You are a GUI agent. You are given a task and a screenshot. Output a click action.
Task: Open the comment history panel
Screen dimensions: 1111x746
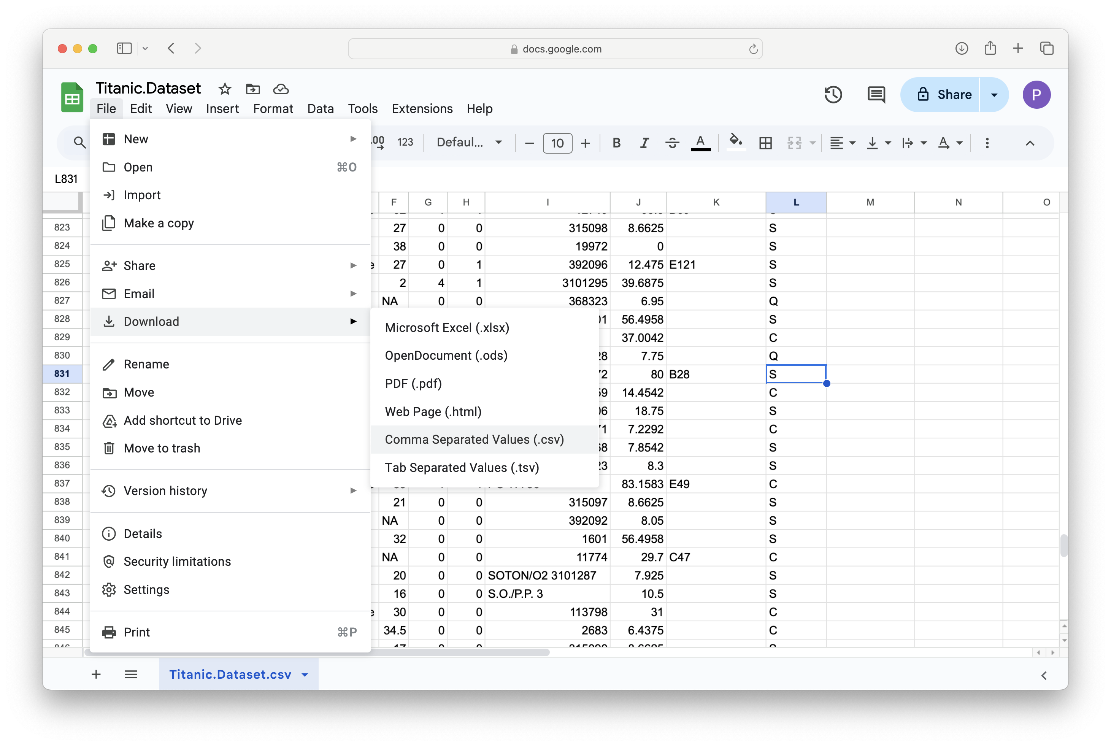(876, 94)
